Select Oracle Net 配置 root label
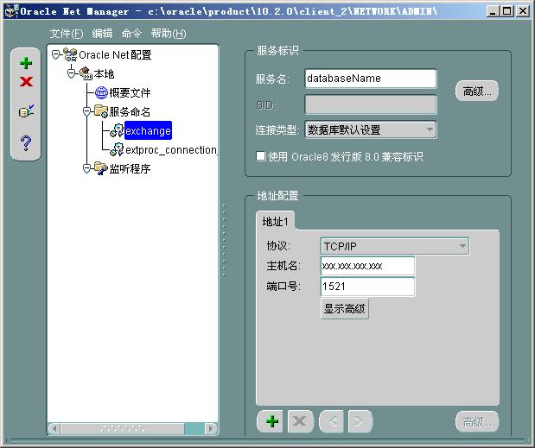The image size is (535, 448). pos(115,54)
